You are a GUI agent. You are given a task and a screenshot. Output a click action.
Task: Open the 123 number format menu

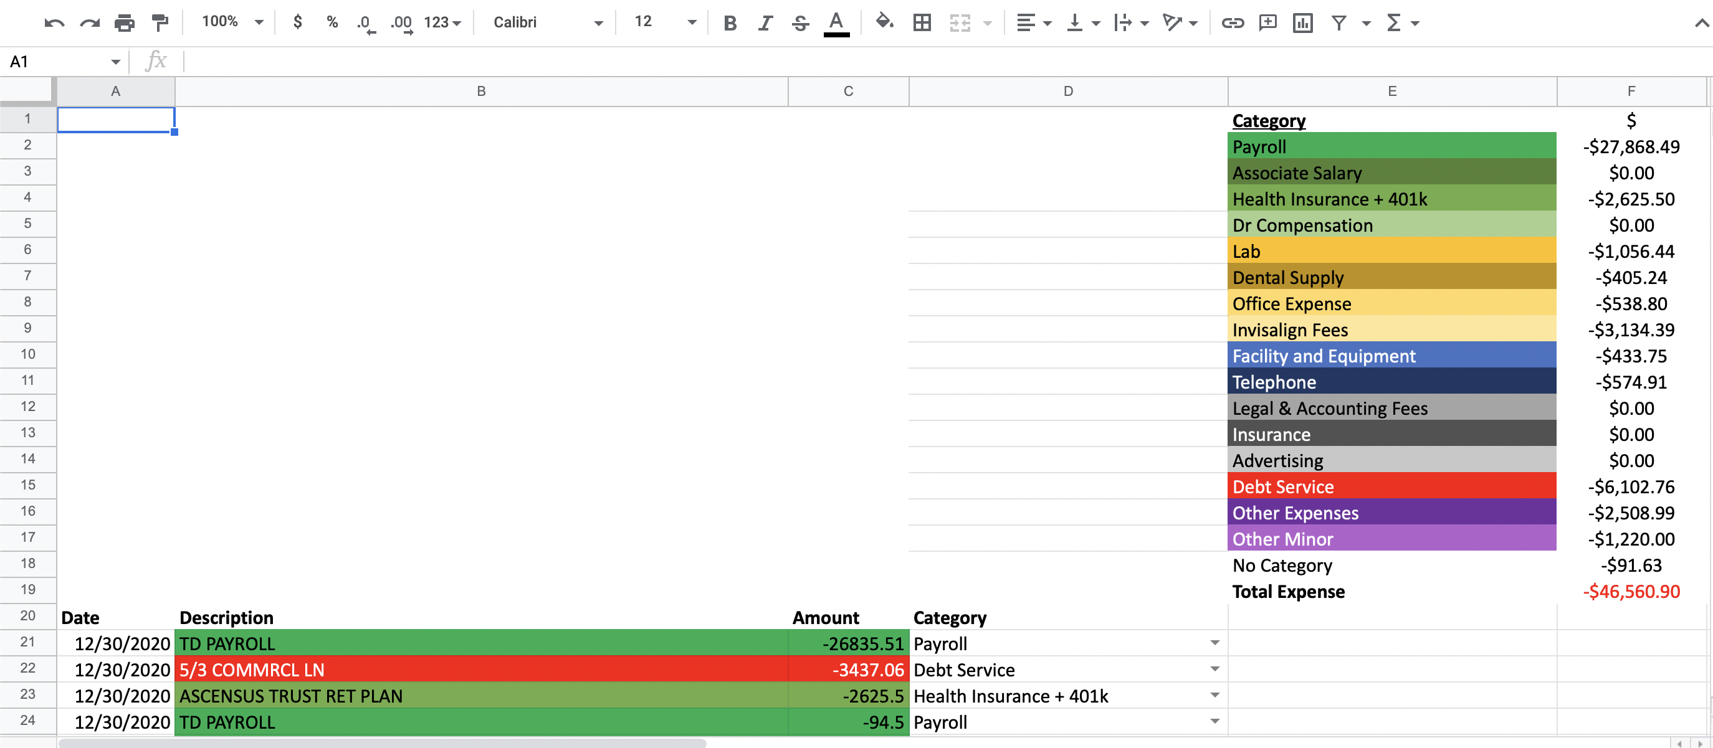coord(442,22)
